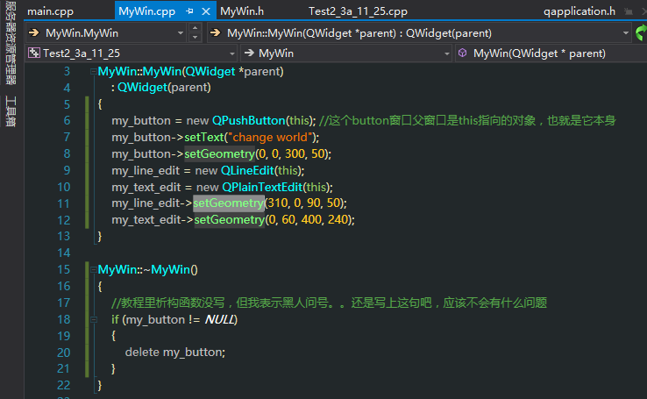
Task: Collapse the if block at line 18
Action: (x=94, y=319)
